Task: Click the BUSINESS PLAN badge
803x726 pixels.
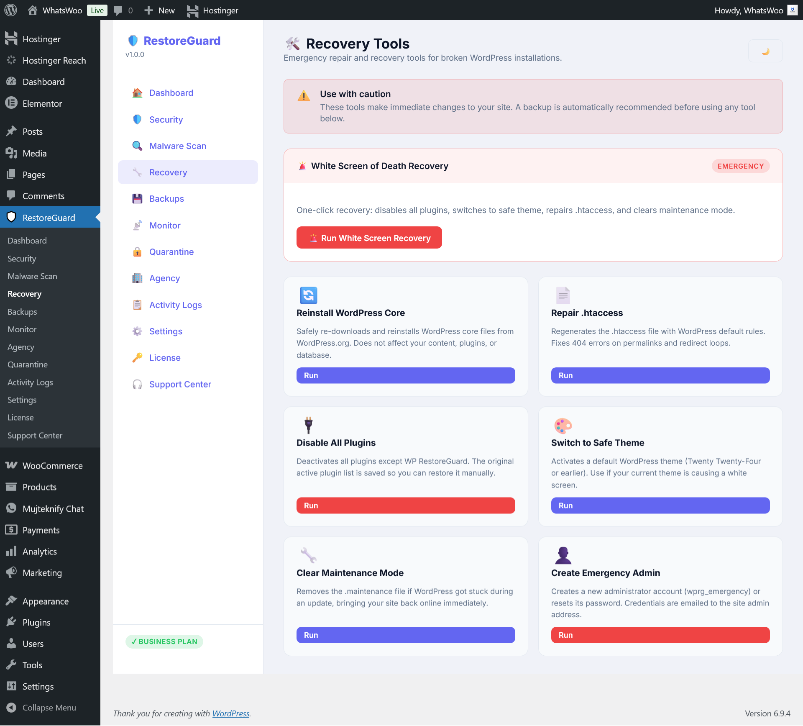Action: [164, 642]
